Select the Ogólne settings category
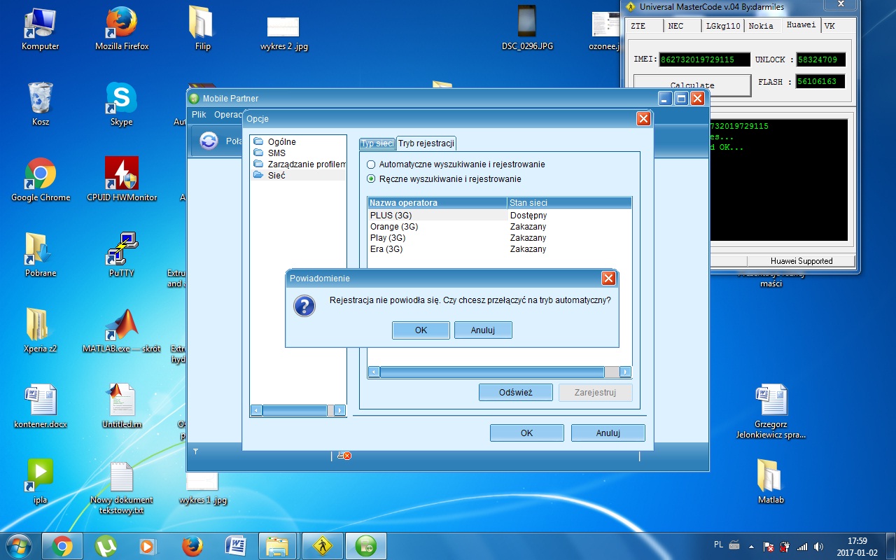The image size is (896, 560). click(281, 141)
